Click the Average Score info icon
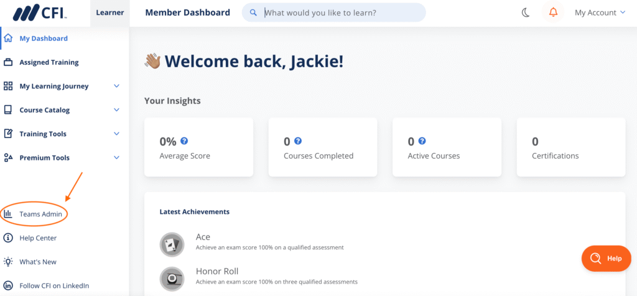The image size is (637, 296). 184,141
